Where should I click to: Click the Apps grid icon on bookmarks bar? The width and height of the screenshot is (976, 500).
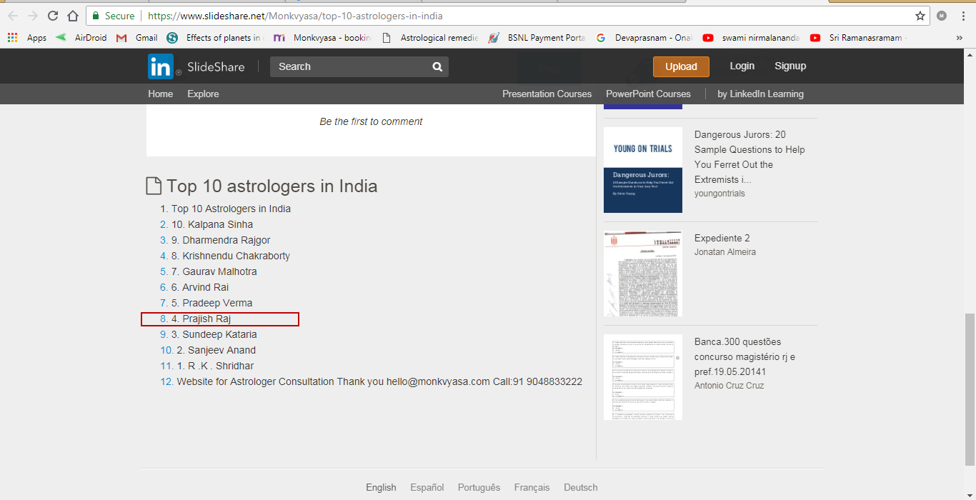pyautogui.click(x=12, y=37)
